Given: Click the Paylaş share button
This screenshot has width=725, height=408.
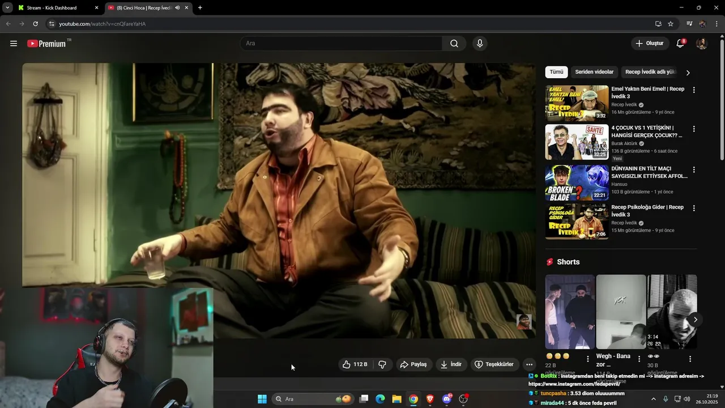Looking at the screenshot, I should coord(413,364).
